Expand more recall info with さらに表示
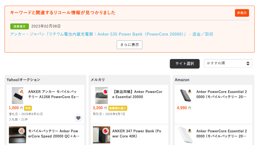This screenshot has height=145, width=262. (129, 45)
